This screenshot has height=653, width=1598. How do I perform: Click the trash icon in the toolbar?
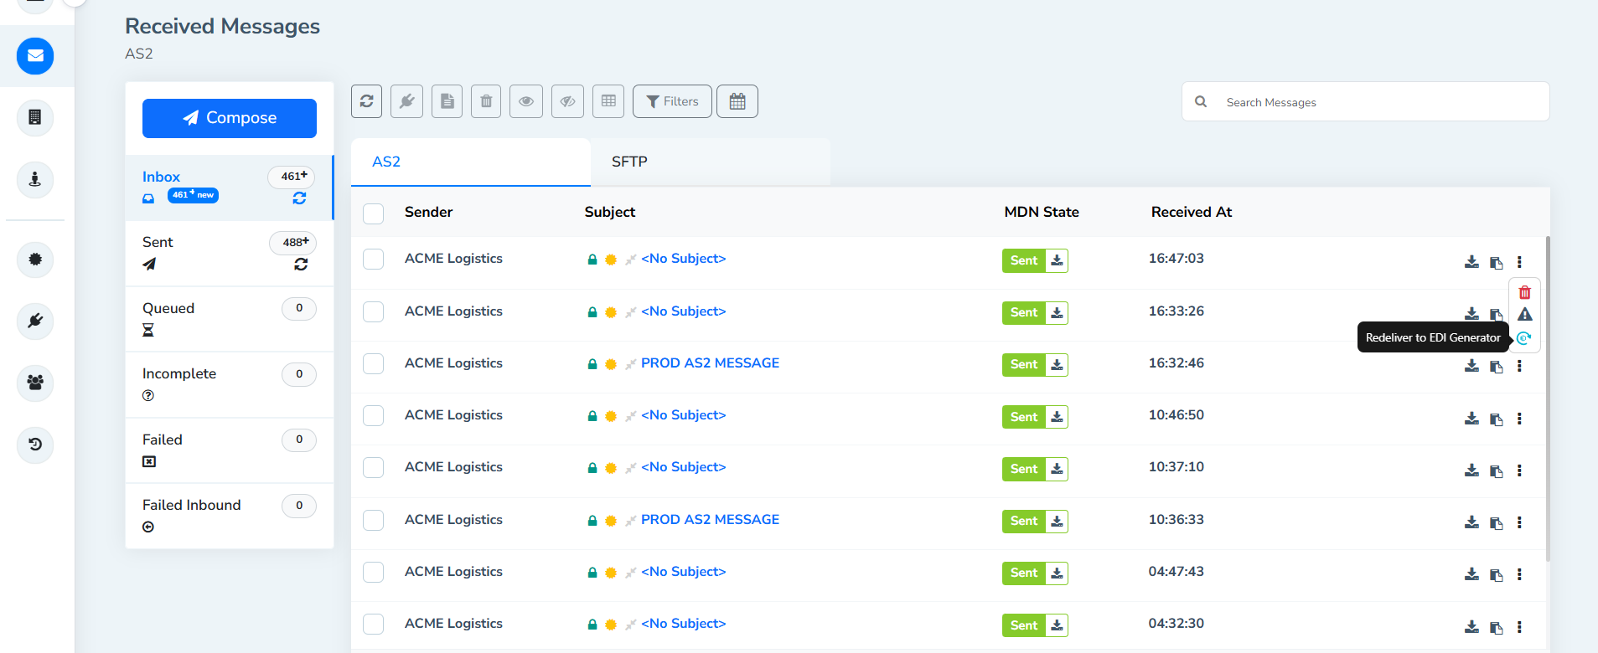click(486, 101)
